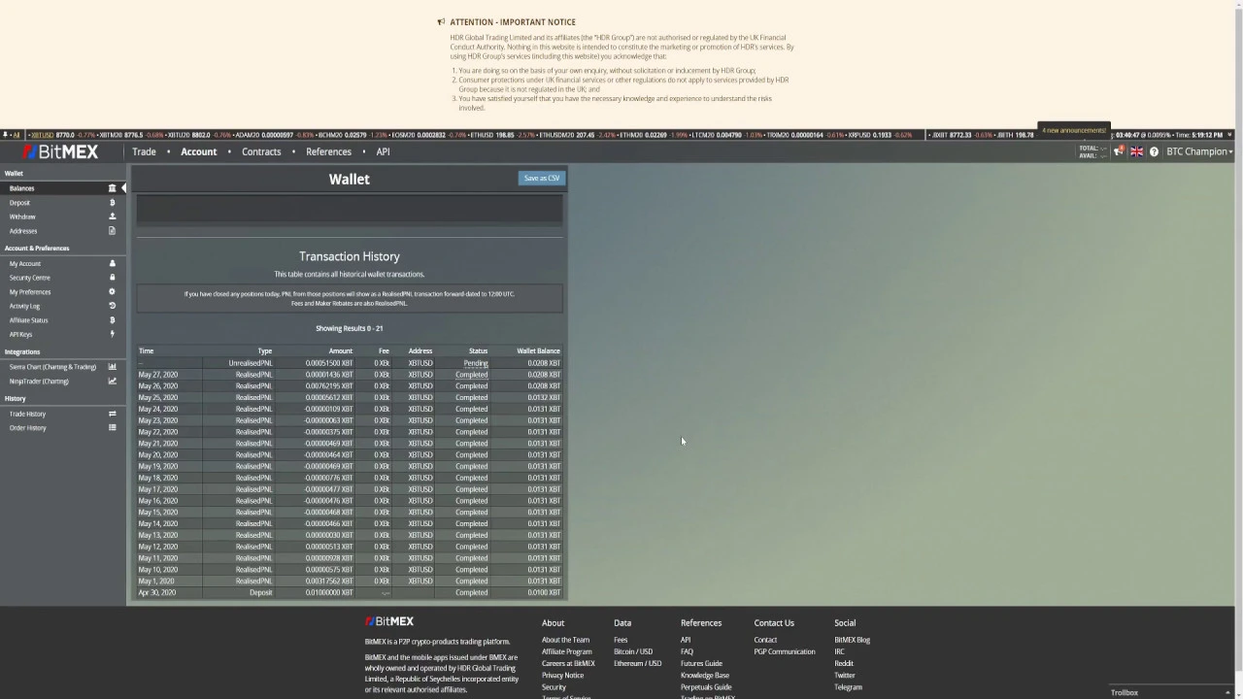
Task: Open Fees link under Data
Action: (621, 640)
